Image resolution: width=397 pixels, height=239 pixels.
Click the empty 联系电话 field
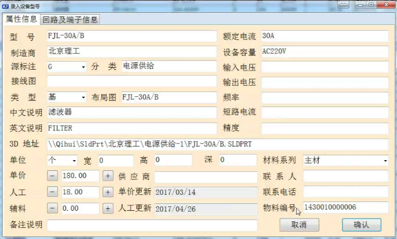(346, 192)
